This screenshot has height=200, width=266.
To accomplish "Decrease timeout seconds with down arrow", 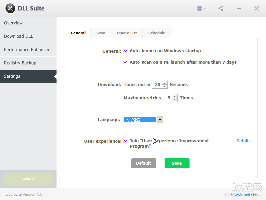I will click(x=164, y=86).
